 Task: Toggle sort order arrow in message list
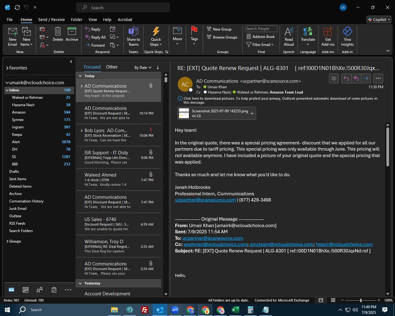point(158,67)
